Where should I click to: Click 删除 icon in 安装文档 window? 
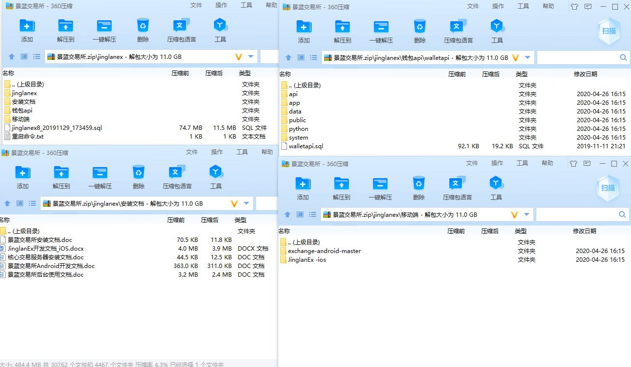click(x=139, y=172)
